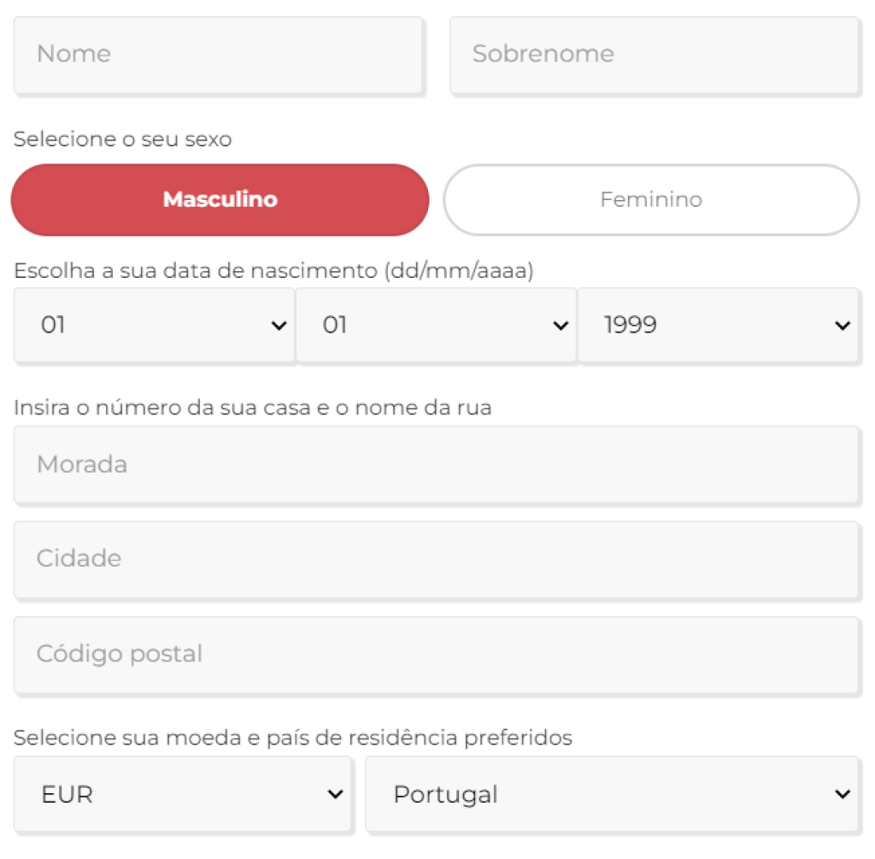Click the chevron arrow on the month selector
Screen dimensions: 875x859
tap(561, 326)
